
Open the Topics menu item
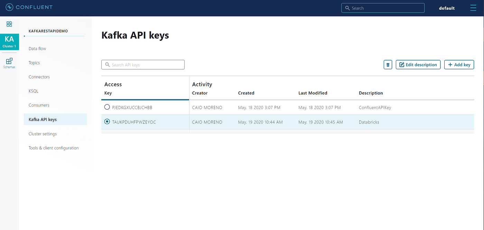click(34, 63)
